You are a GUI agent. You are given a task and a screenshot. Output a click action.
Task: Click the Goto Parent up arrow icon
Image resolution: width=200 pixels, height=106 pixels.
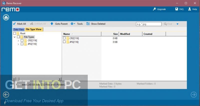52,24
